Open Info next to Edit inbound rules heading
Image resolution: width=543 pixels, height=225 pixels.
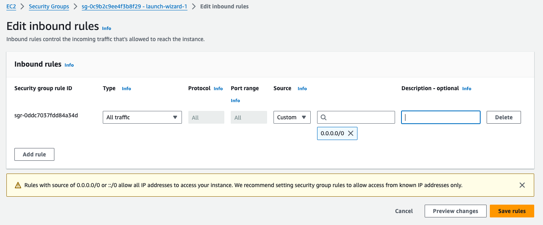pos(106,28)
